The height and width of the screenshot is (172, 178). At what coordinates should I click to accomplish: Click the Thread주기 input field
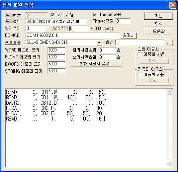click(123, 21)
